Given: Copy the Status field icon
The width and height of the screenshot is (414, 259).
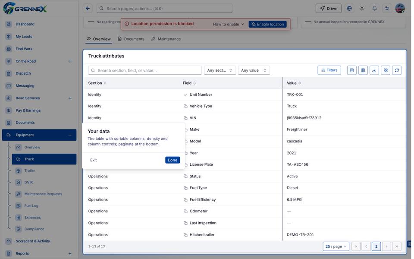Looking at the screenshot, I should tap(185, 176).
